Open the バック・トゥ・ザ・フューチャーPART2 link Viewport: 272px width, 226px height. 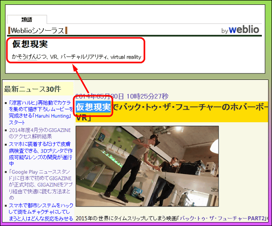point(223,218)
